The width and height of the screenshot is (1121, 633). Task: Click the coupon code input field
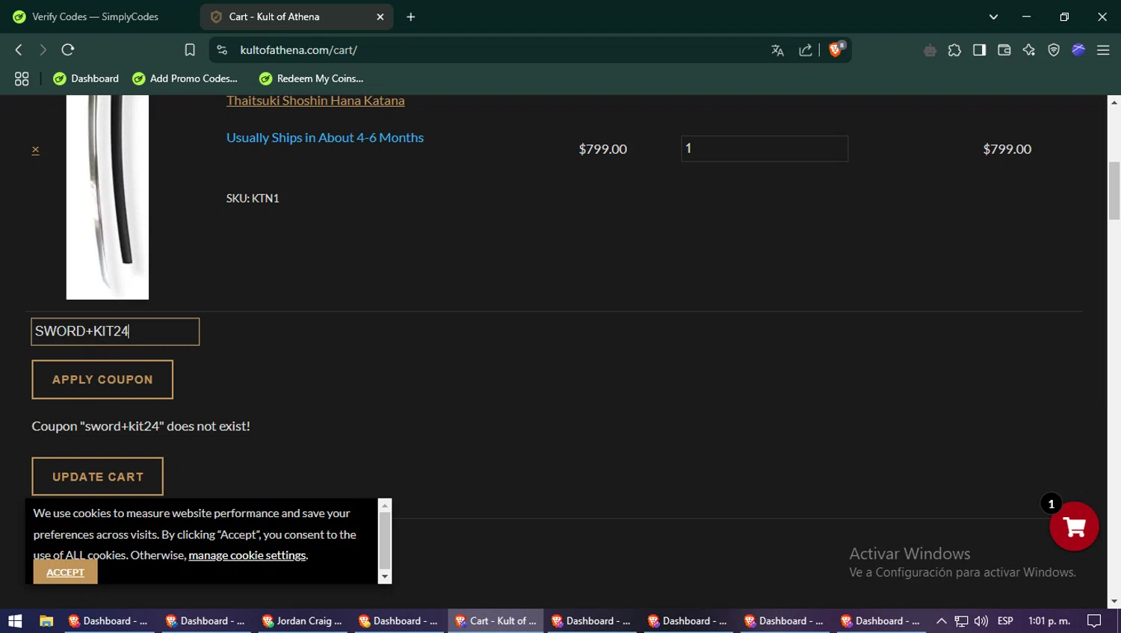tap(115, 332)
